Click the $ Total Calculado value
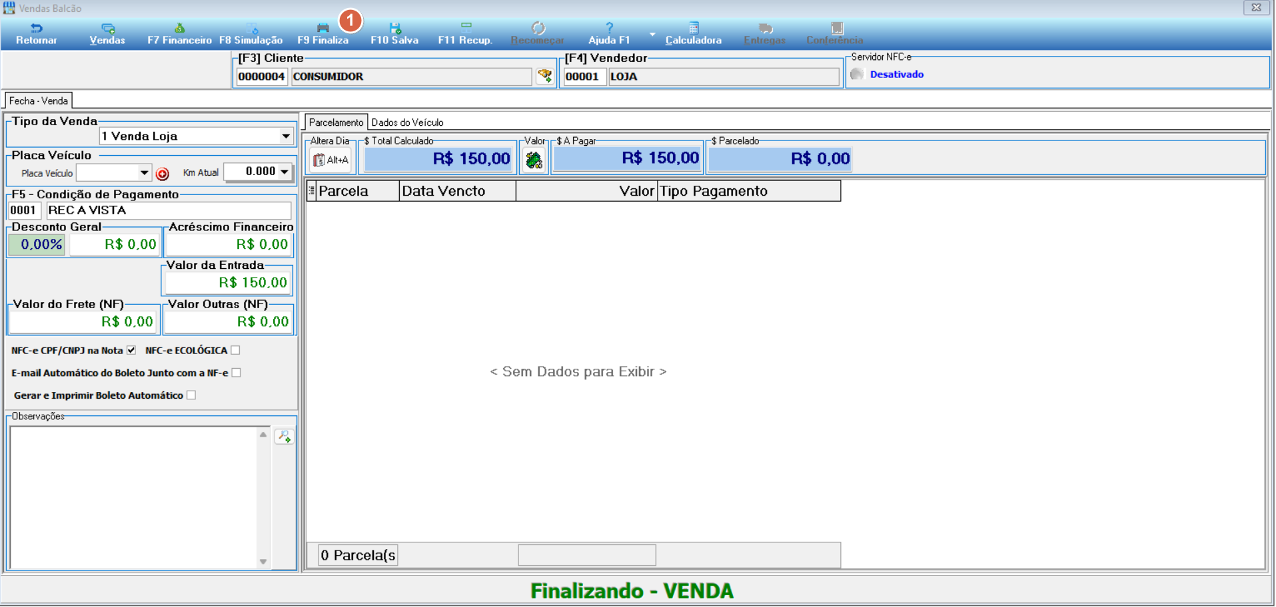 pos(438,159)
